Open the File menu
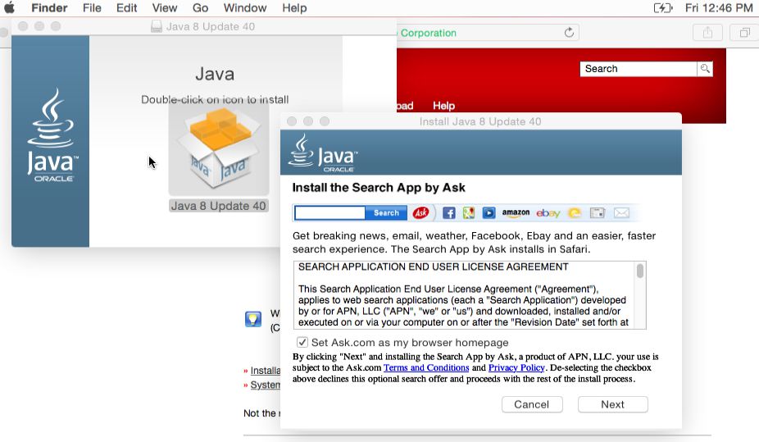759x442 pixels. coord(92,7)
